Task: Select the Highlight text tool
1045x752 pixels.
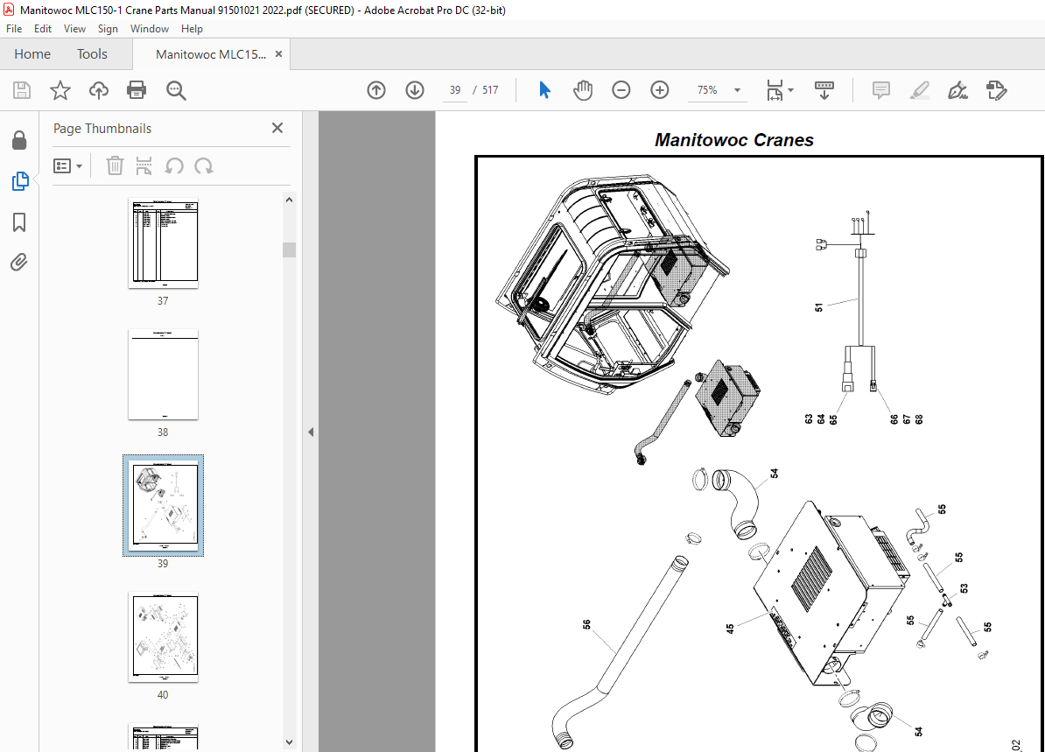Action: click(x=920, y=90)
